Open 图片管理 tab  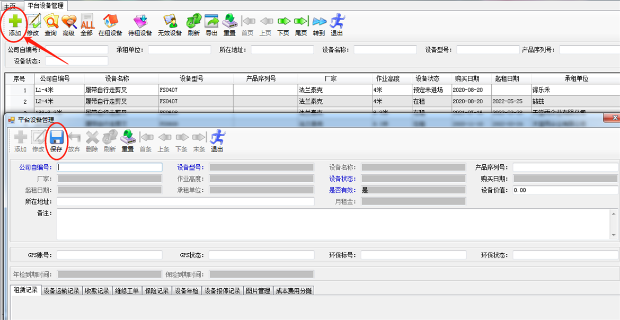[x=258, y=291]
